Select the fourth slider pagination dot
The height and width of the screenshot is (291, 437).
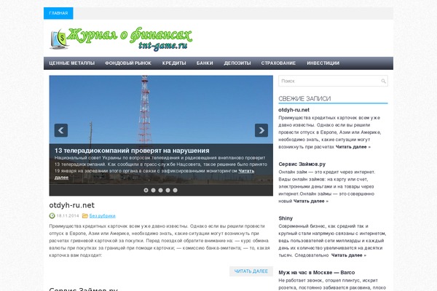pos(168,190)
